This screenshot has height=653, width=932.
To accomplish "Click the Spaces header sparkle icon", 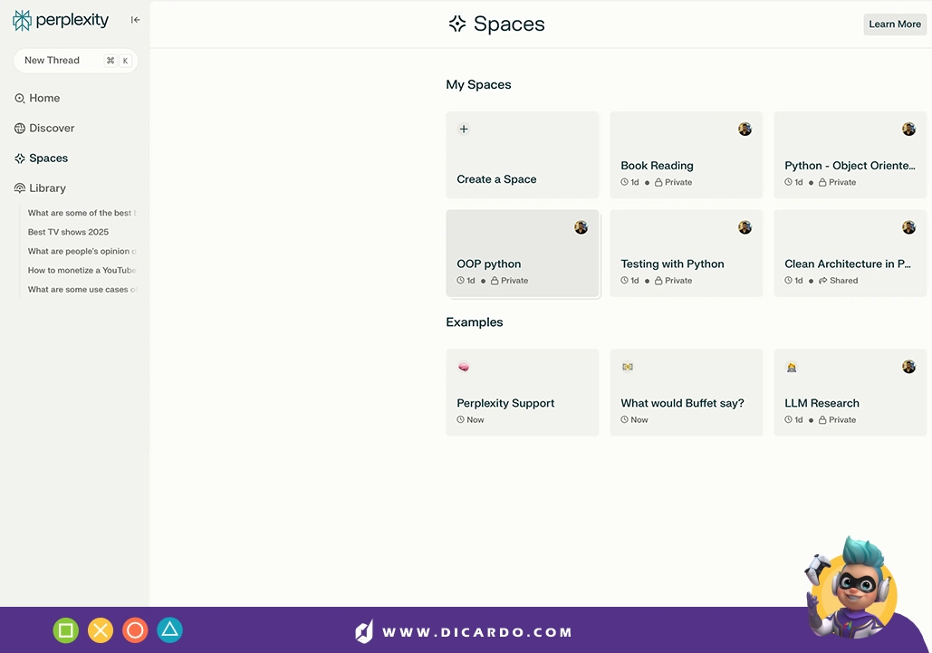I will [457, 24].
